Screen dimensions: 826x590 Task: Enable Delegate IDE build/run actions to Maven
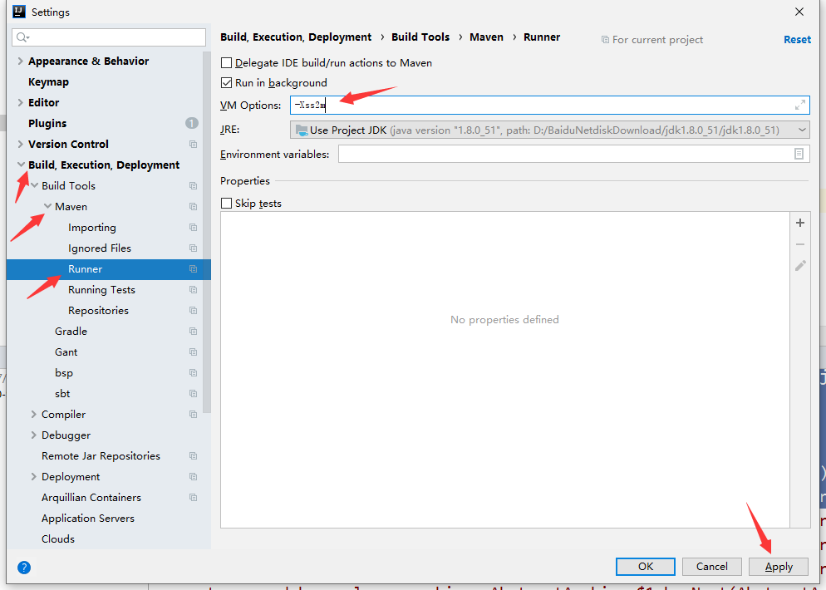point(227,62)
